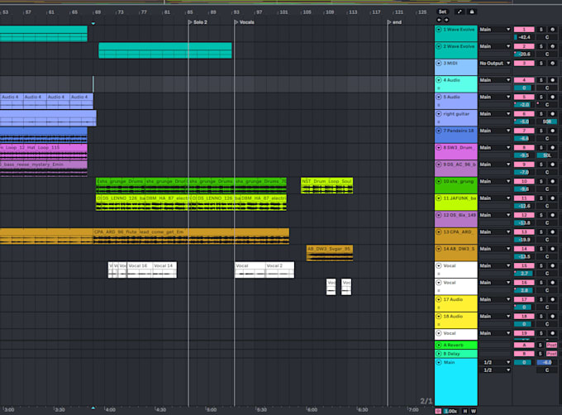Click the pink automation mode icon at bottom
This screenshot has height=415, width=562.
pyautogui.click(x=438, y=411)
